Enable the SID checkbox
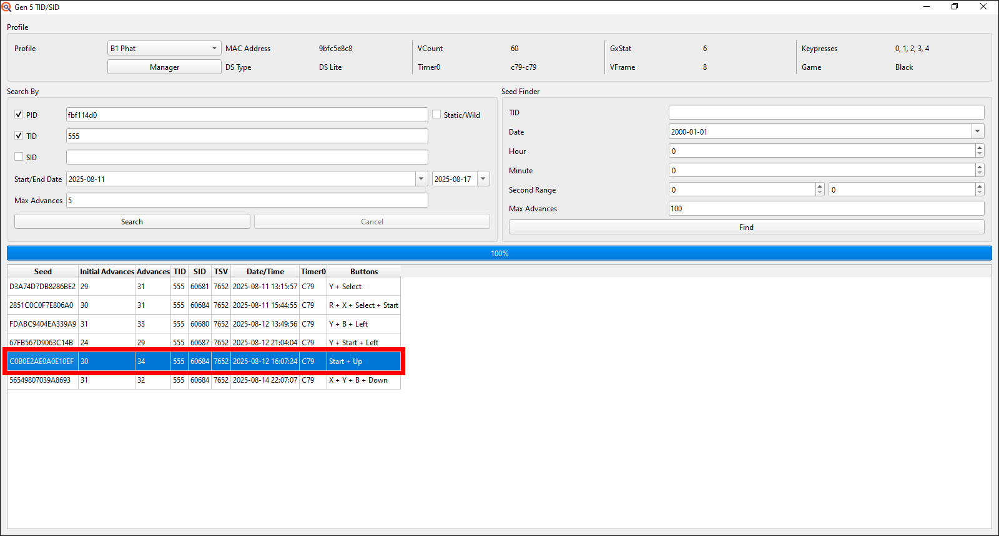 coord(19,157)
